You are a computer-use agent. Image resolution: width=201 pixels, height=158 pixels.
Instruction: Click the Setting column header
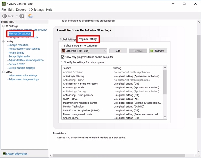pos(138,68)
